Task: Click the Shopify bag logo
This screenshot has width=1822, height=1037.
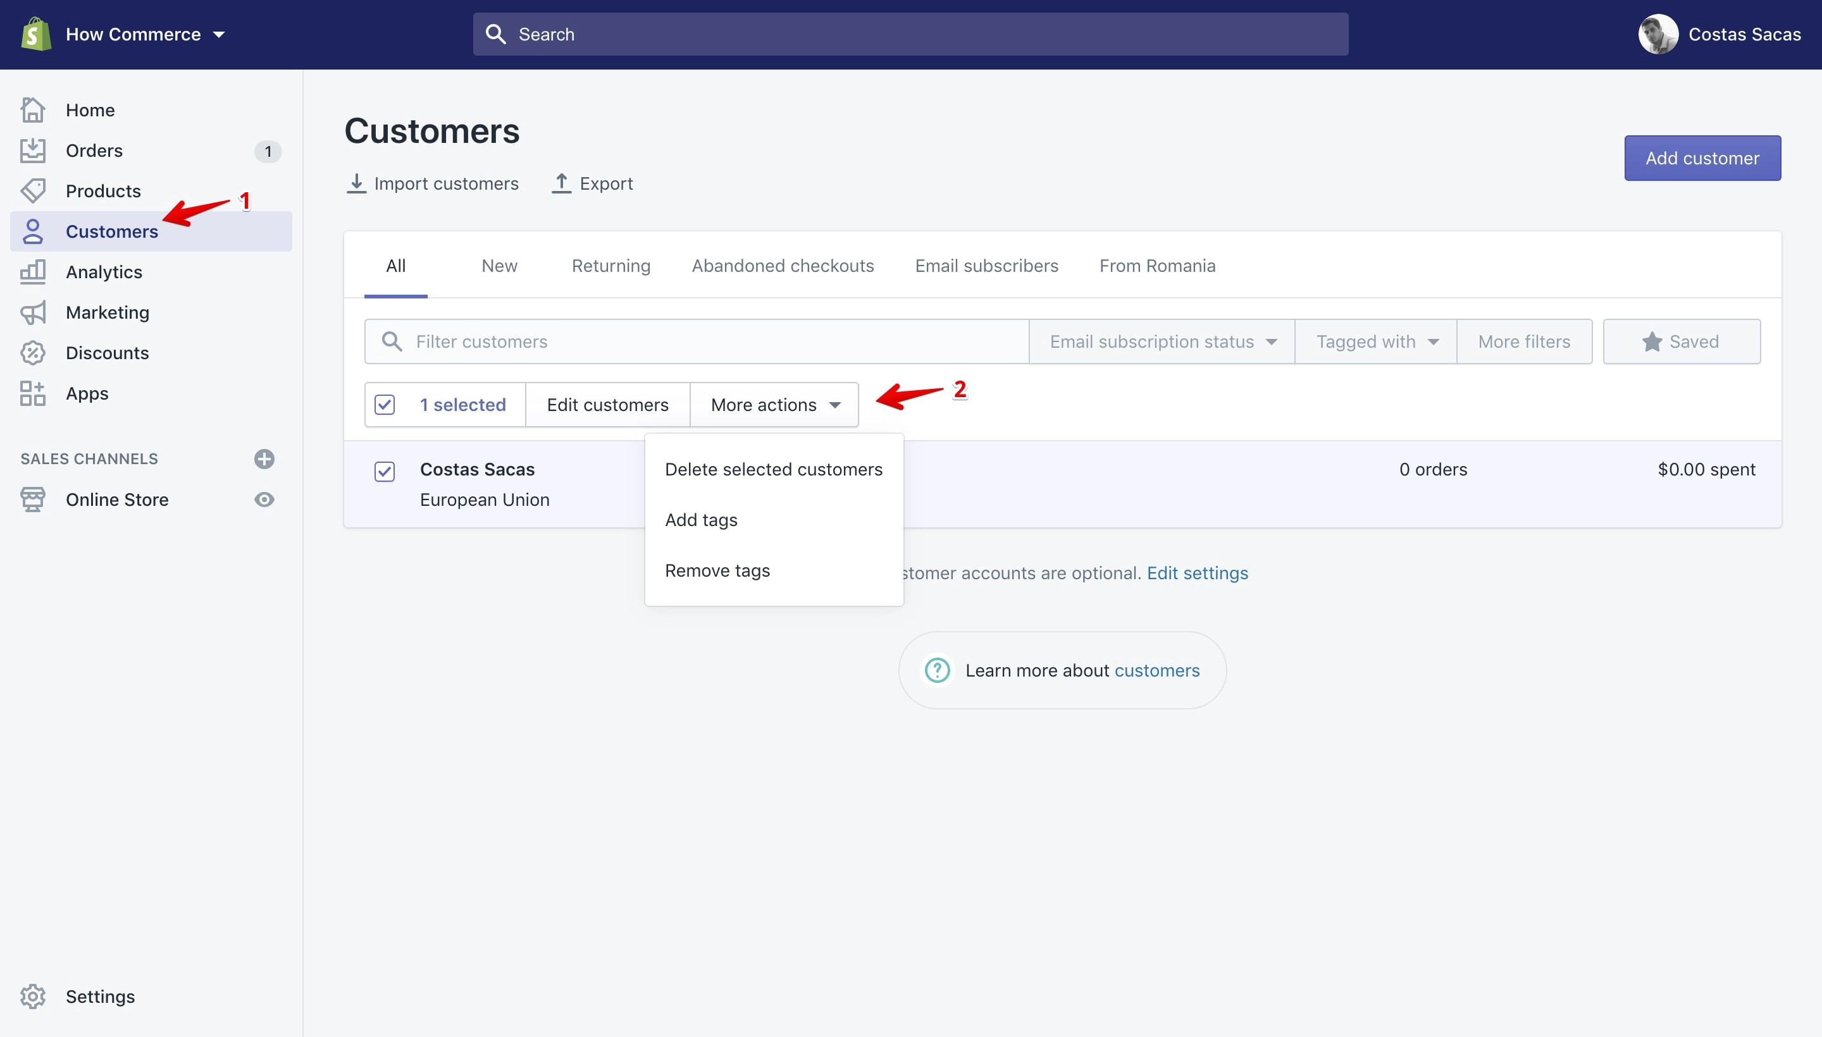Action: tap(35, 34)
